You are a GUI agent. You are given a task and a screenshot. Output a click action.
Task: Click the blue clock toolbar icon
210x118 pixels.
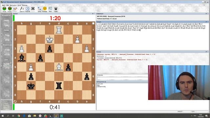click(x=28, y=9)
